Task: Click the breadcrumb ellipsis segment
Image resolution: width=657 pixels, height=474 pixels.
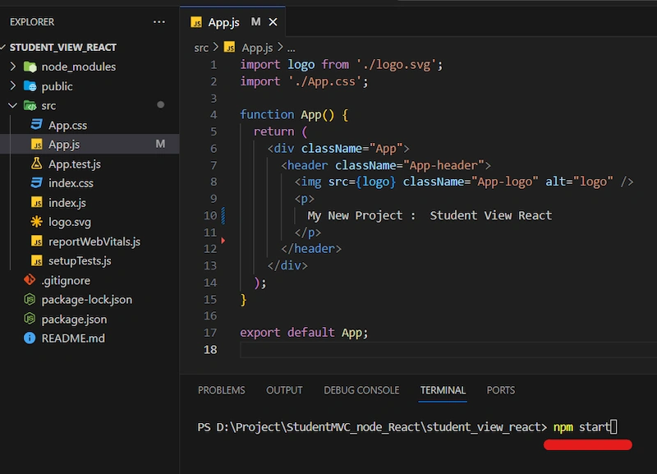Action: [291, 48]
